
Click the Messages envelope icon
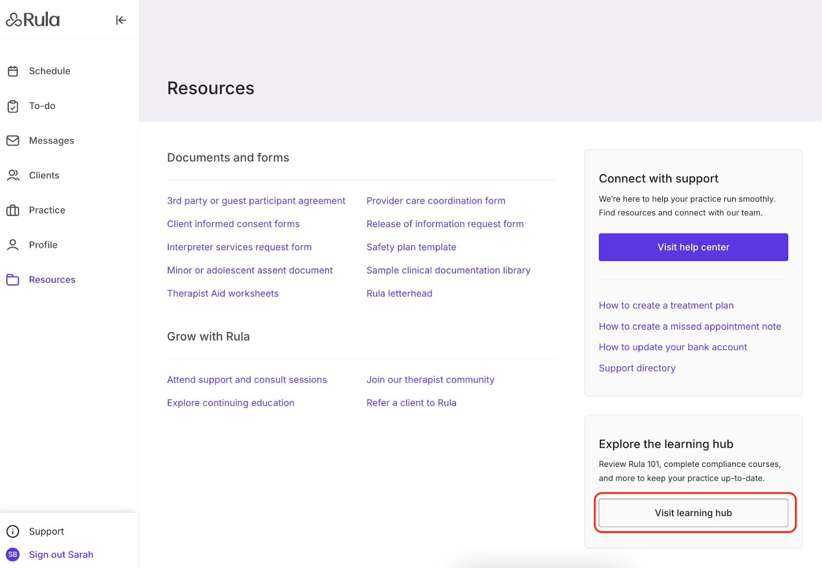click(x=13, y=141)
